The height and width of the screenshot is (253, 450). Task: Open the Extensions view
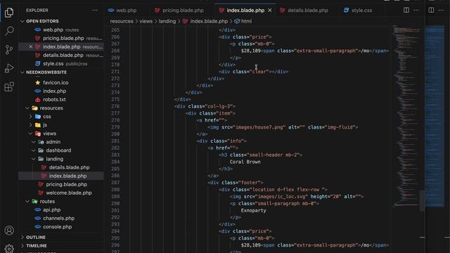(9, 86)
